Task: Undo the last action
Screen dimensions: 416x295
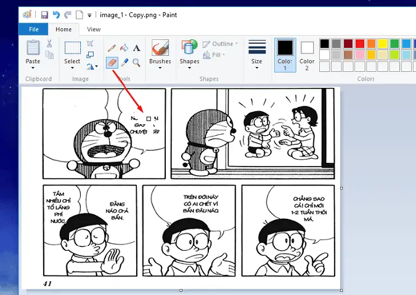Action: (56, 15)
